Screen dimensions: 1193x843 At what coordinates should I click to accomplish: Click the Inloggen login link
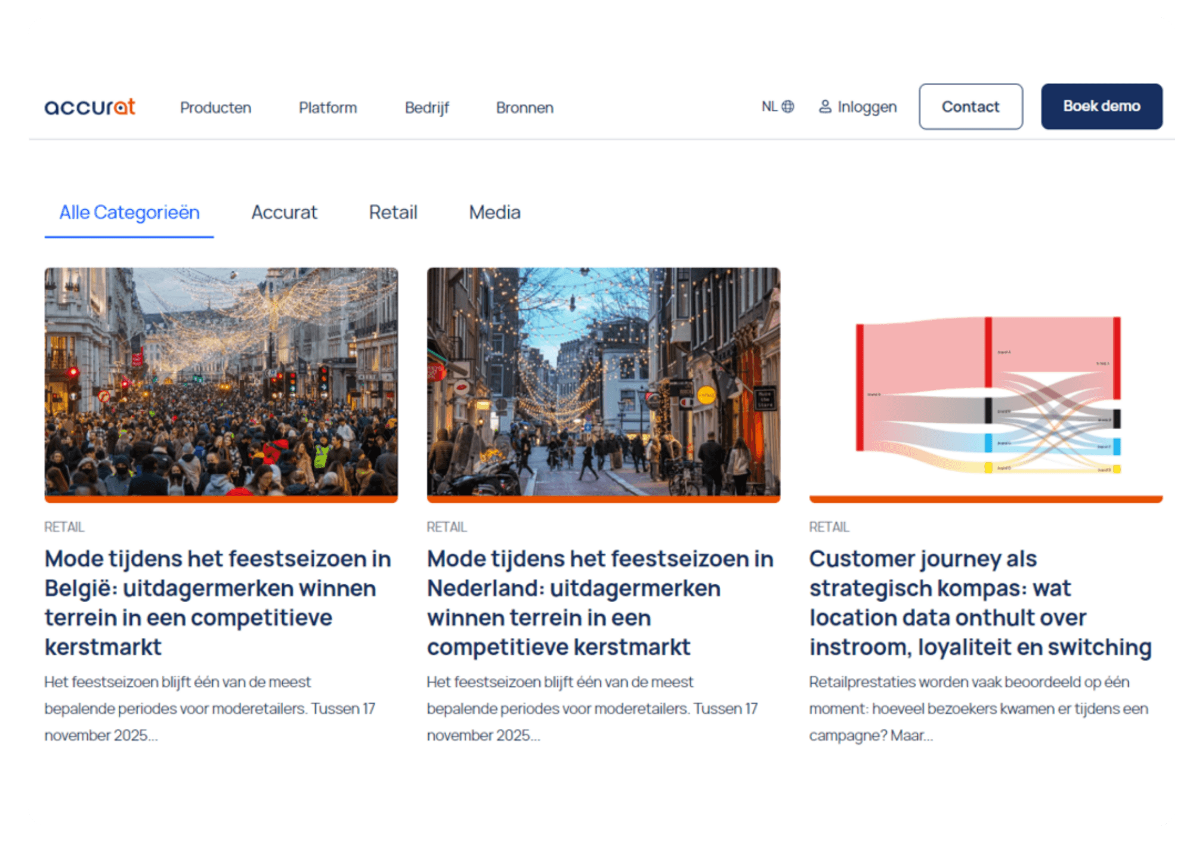tap(867, 107)
